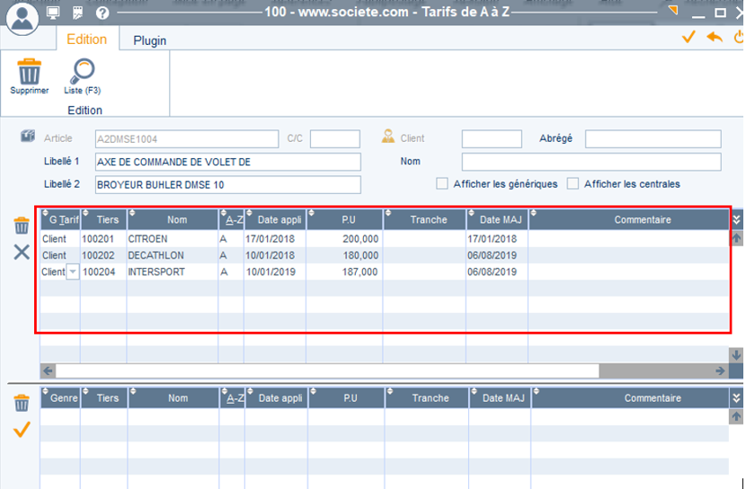Sort upper grid by Date appli column
745x489 pixels.
[276, 219]
